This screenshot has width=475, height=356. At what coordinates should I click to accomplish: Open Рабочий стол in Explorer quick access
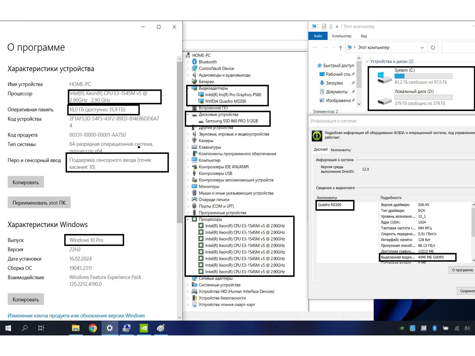coord(338,74)
